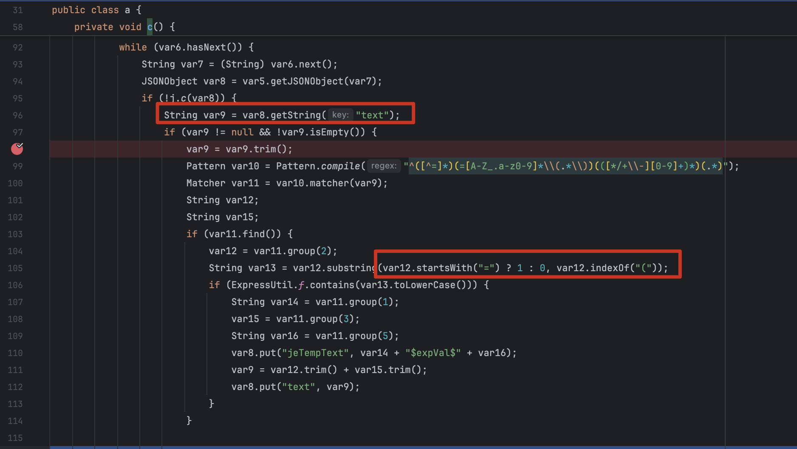Click sticky header 'public class a {'

tap(96, 10)
